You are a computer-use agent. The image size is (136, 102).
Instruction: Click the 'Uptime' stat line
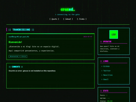click(x=105, y=98)
